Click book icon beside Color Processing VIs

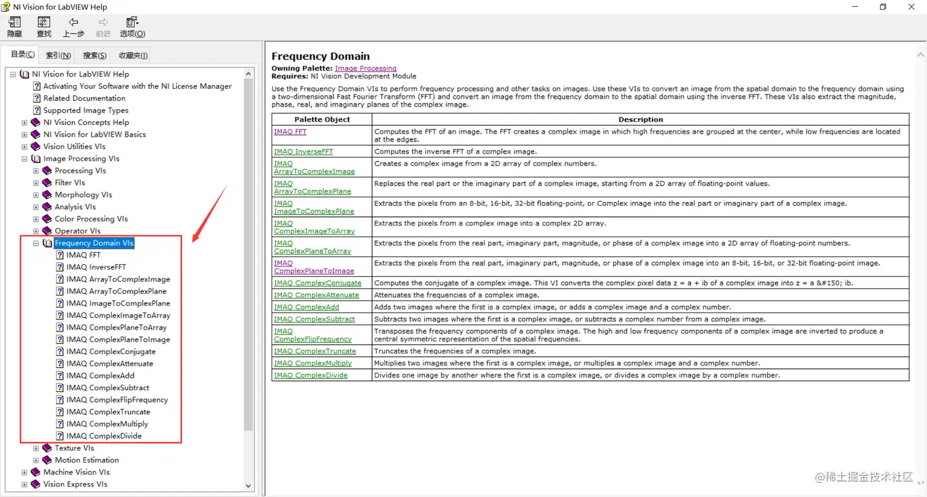47,219
